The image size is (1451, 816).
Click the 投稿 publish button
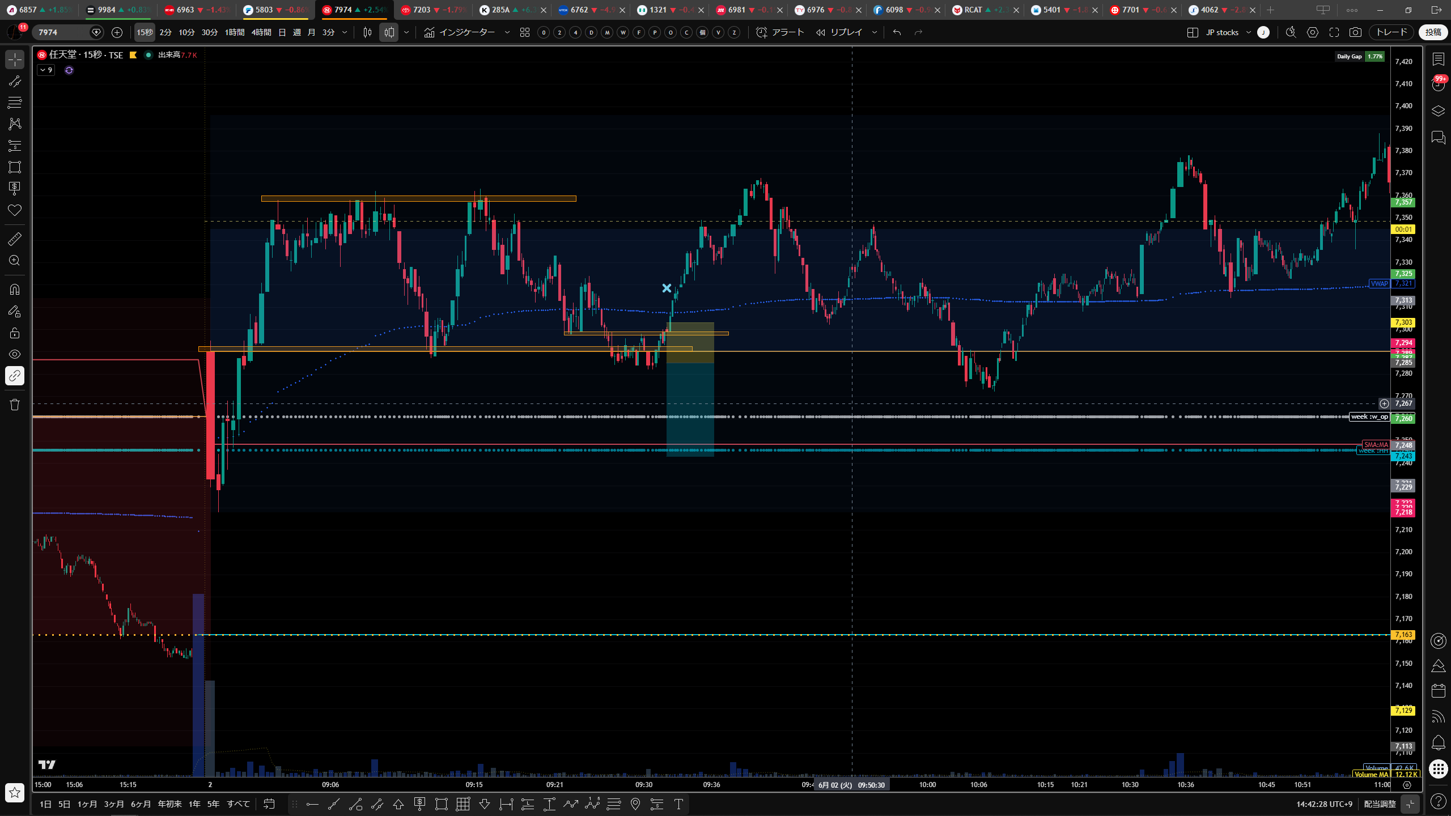(1433, 32)
